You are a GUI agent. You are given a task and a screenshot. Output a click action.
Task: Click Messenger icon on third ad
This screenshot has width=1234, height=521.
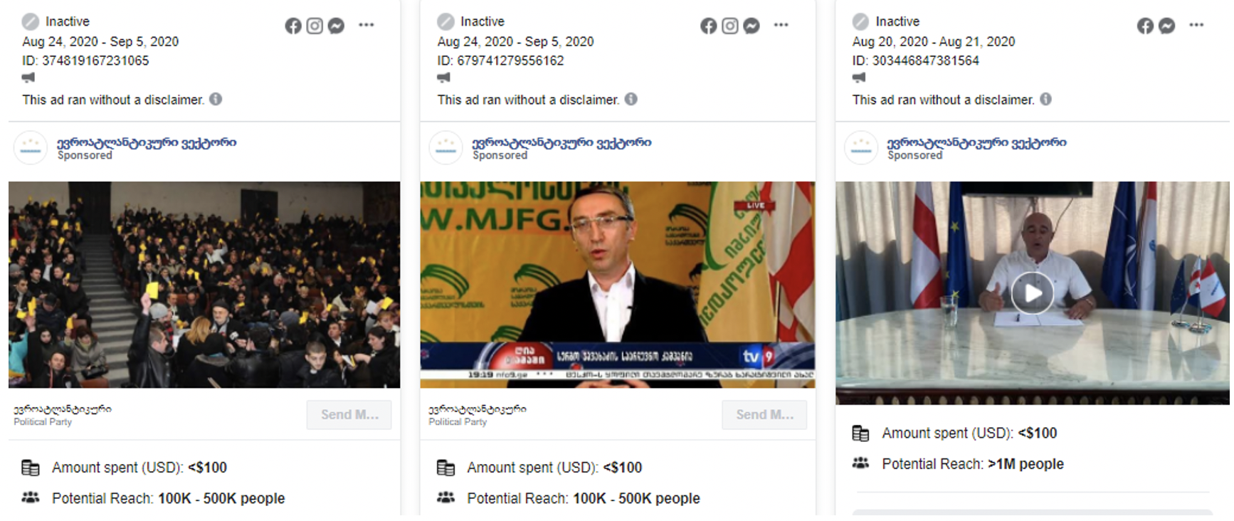(1166, 26)
